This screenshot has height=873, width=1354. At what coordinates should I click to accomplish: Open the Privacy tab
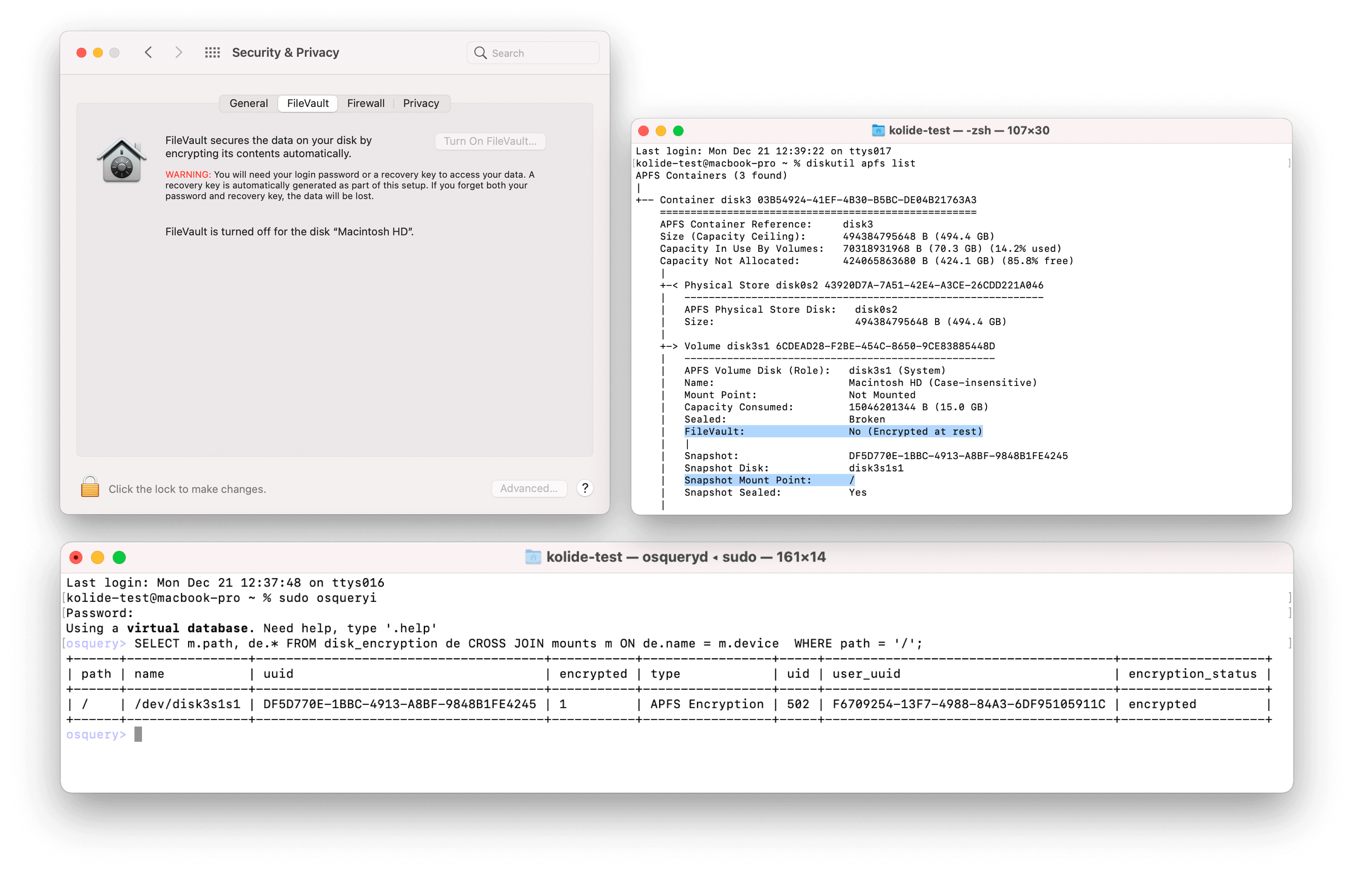(420, 103)
